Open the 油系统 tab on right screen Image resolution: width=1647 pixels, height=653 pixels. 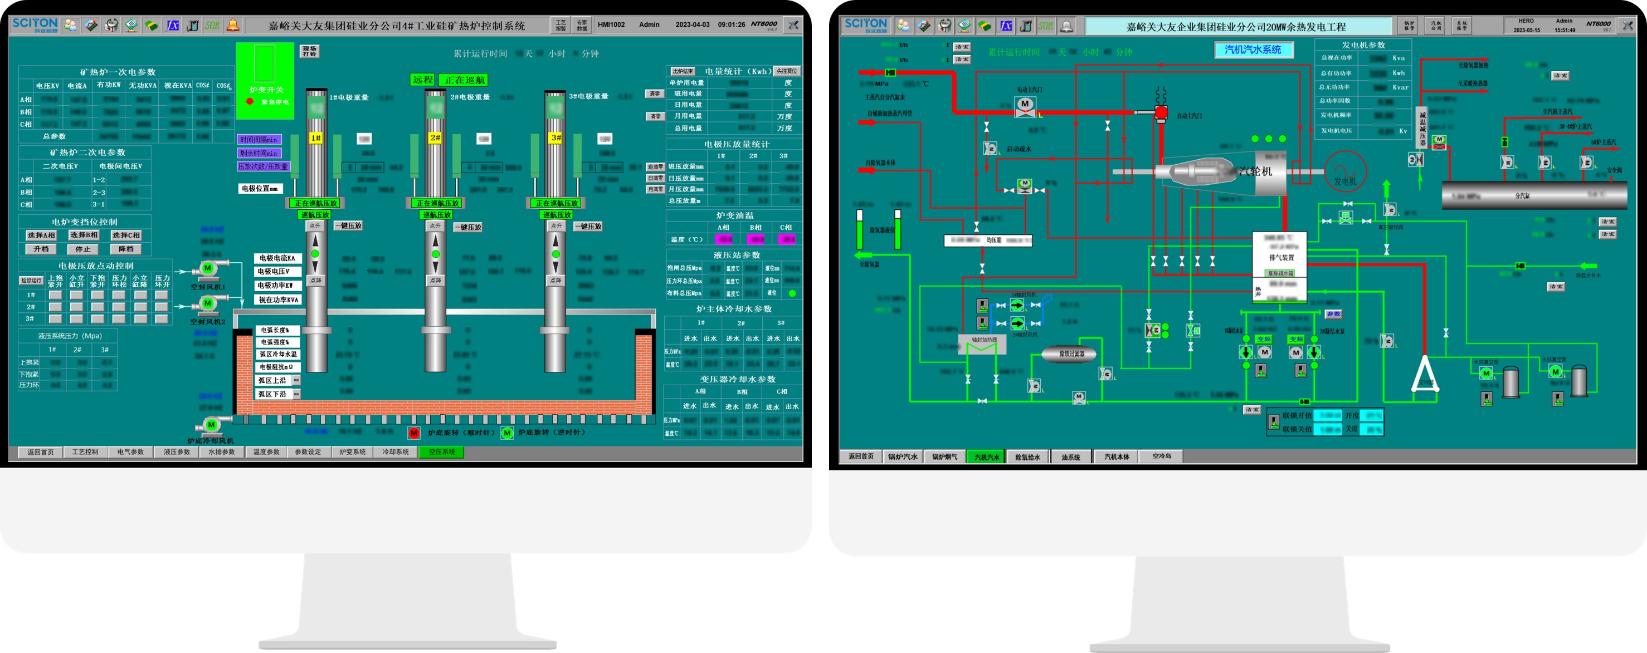point(1070,457)
